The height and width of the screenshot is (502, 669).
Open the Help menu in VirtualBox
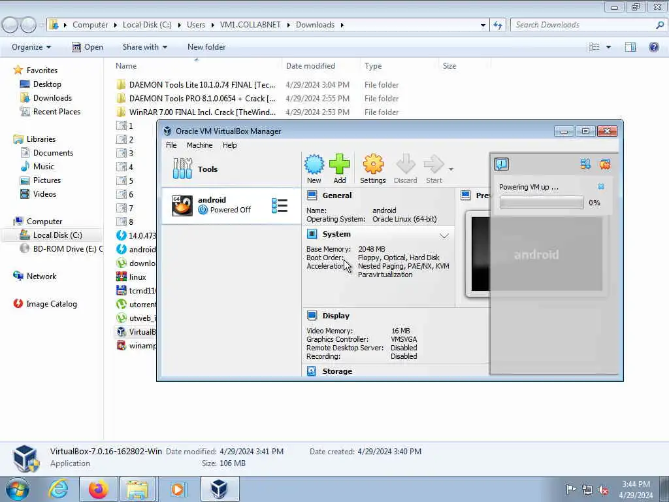(229, 145)
